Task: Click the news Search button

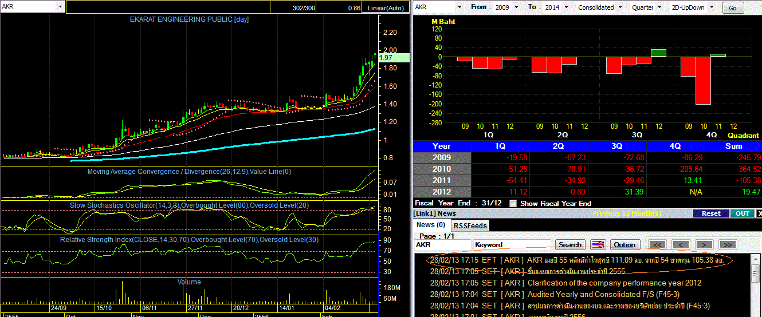Action: coord(570,245)
